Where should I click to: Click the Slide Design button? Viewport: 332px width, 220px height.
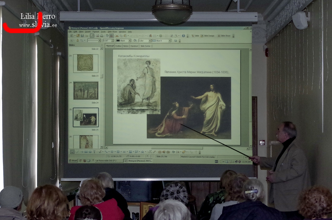click(207, 36)
